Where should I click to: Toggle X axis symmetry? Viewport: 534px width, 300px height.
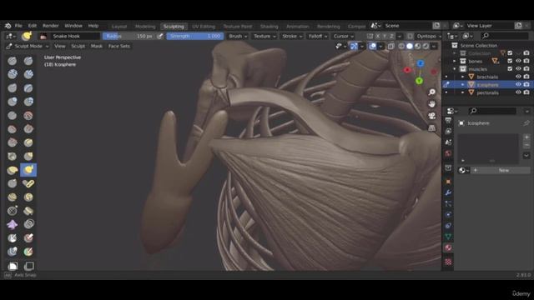pos(377,36)
